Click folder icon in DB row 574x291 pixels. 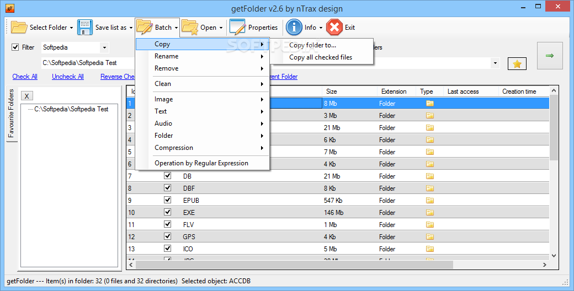click(x=430, y=176)
